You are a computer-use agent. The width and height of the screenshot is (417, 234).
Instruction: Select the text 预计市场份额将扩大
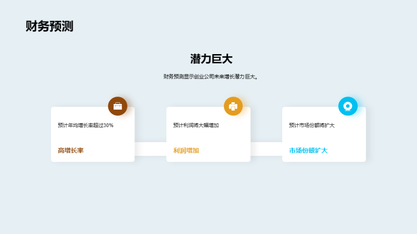312,125
